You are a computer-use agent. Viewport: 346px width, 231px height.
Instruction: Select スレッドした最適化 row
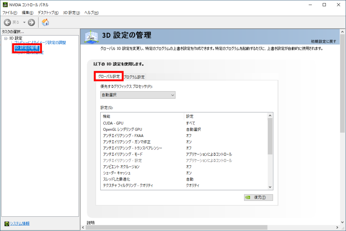coord(184,179)
